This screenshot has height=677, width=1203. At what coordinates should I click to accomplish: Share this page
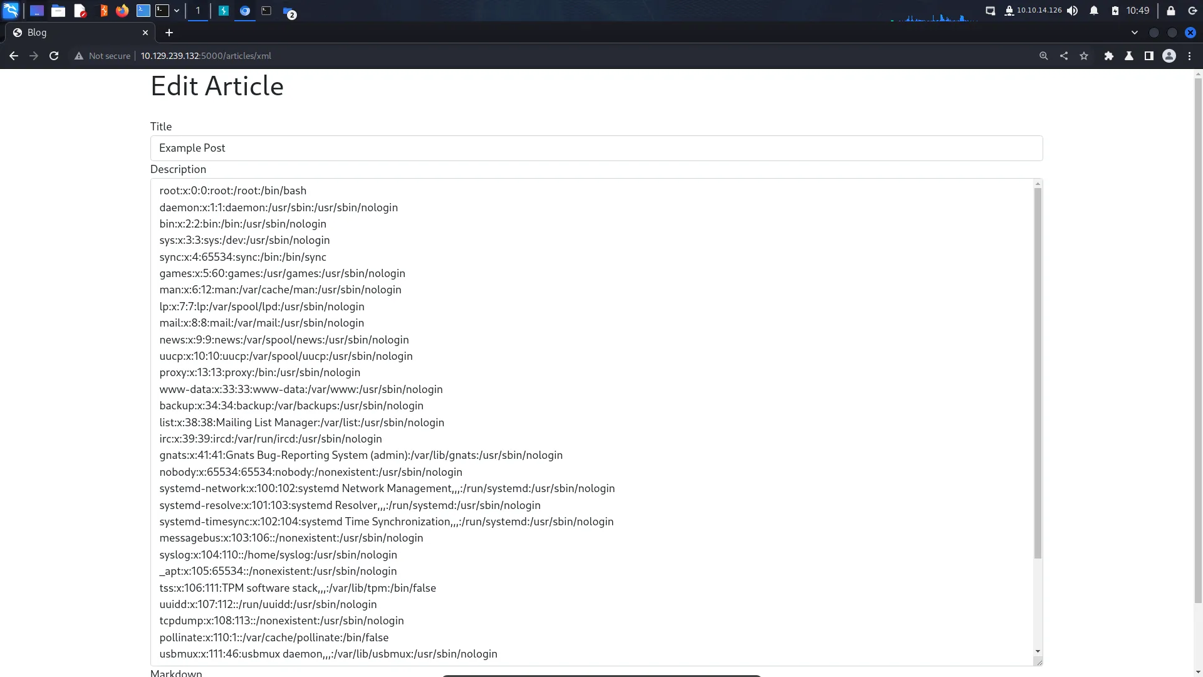tap(1064, 56)
